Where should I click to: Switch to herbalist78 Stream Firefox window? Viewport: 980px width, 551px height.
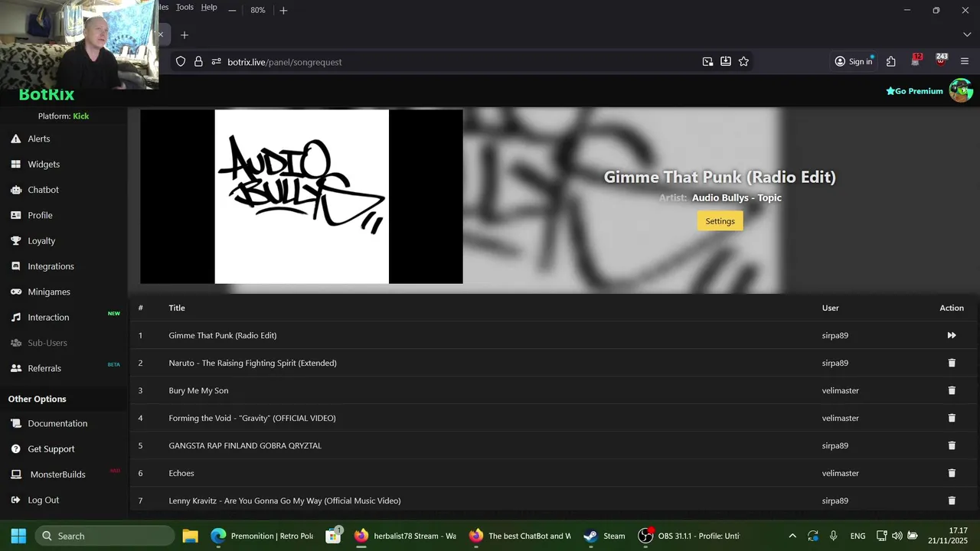(x=406, y=536)
